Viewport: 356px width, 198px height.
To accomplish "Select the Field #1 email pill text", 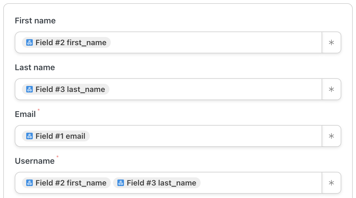I will pyautogui.click(x=60, y=136).
